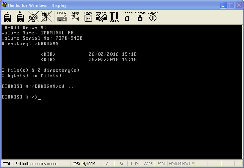Click the A: status bar indicator
This screenshot has width=244, height=168.
108,164
